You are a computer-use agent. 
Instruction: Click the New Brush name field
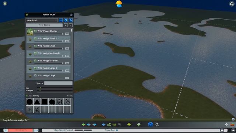pyautogui.click(x=44, y=25)
